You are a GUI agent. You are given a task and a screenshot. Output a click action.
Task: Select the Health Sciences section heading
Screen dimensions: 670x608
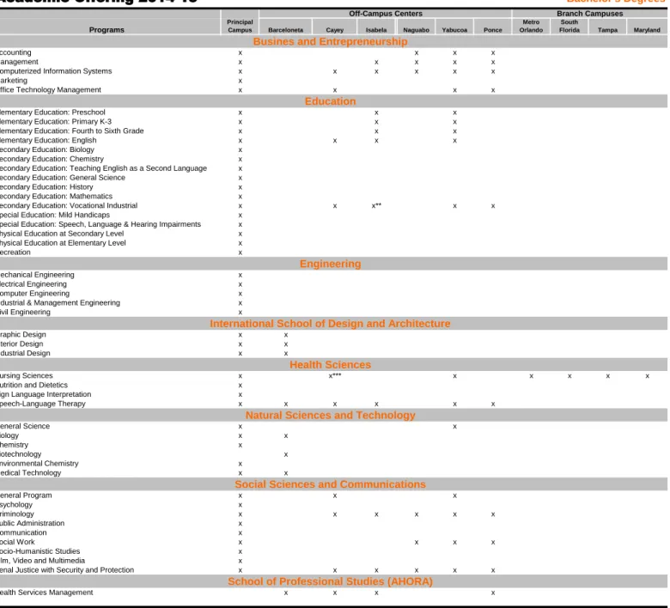(x=330, y=364)
